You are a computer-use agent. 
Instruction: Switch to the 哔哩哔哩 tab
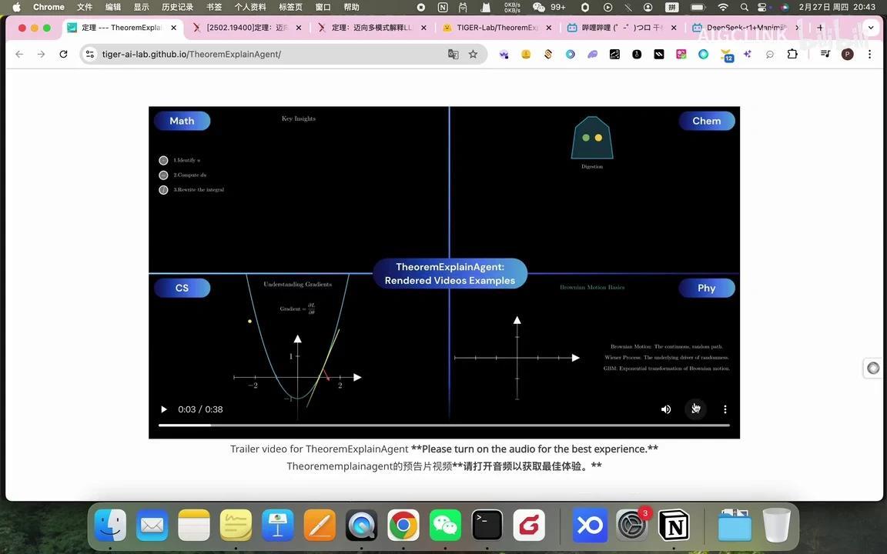point(621,28)
